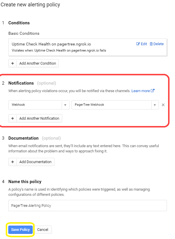Focus the policy name text field
Viewport: 175px width, 239px height.
click(x=88, y=205)
